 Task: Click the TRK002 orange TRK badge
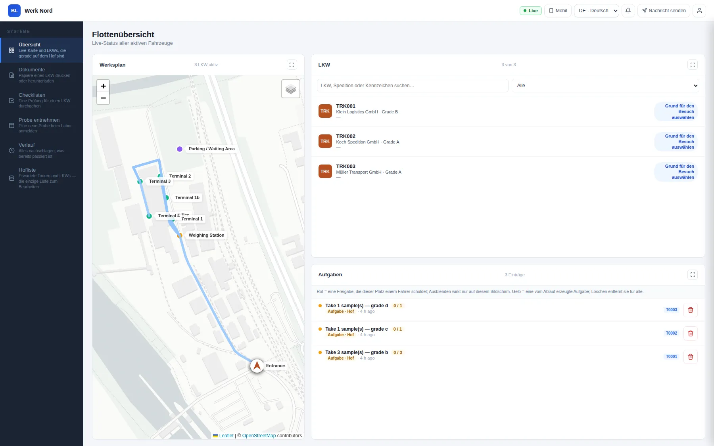[325, 142]
